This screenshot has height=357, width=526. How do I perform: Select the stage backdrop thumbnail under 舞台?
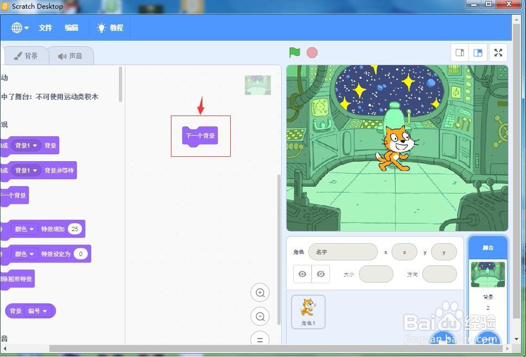pyautogui.click(x=488, y=275)
